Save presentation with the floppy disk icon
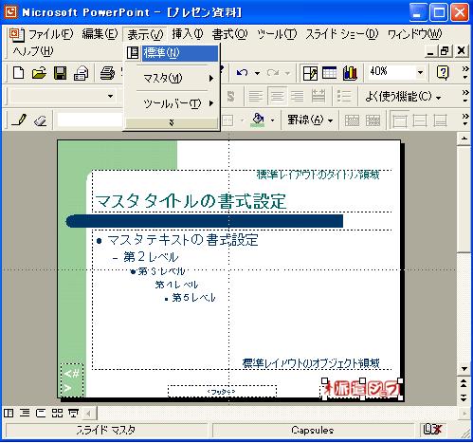473x443 pixels. [61, 73]
